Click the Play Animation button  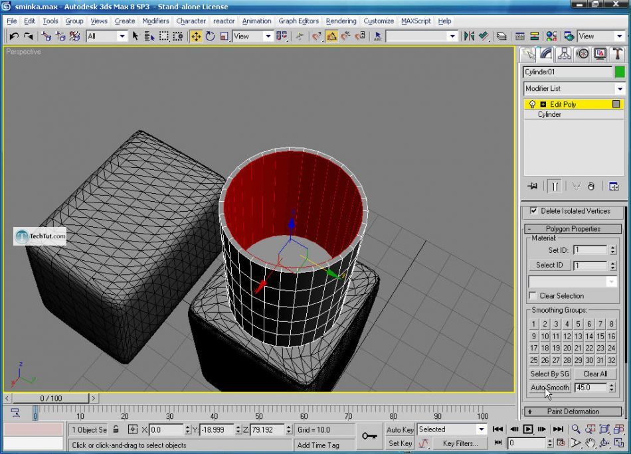pyautogui.click(x=528, y=429)
